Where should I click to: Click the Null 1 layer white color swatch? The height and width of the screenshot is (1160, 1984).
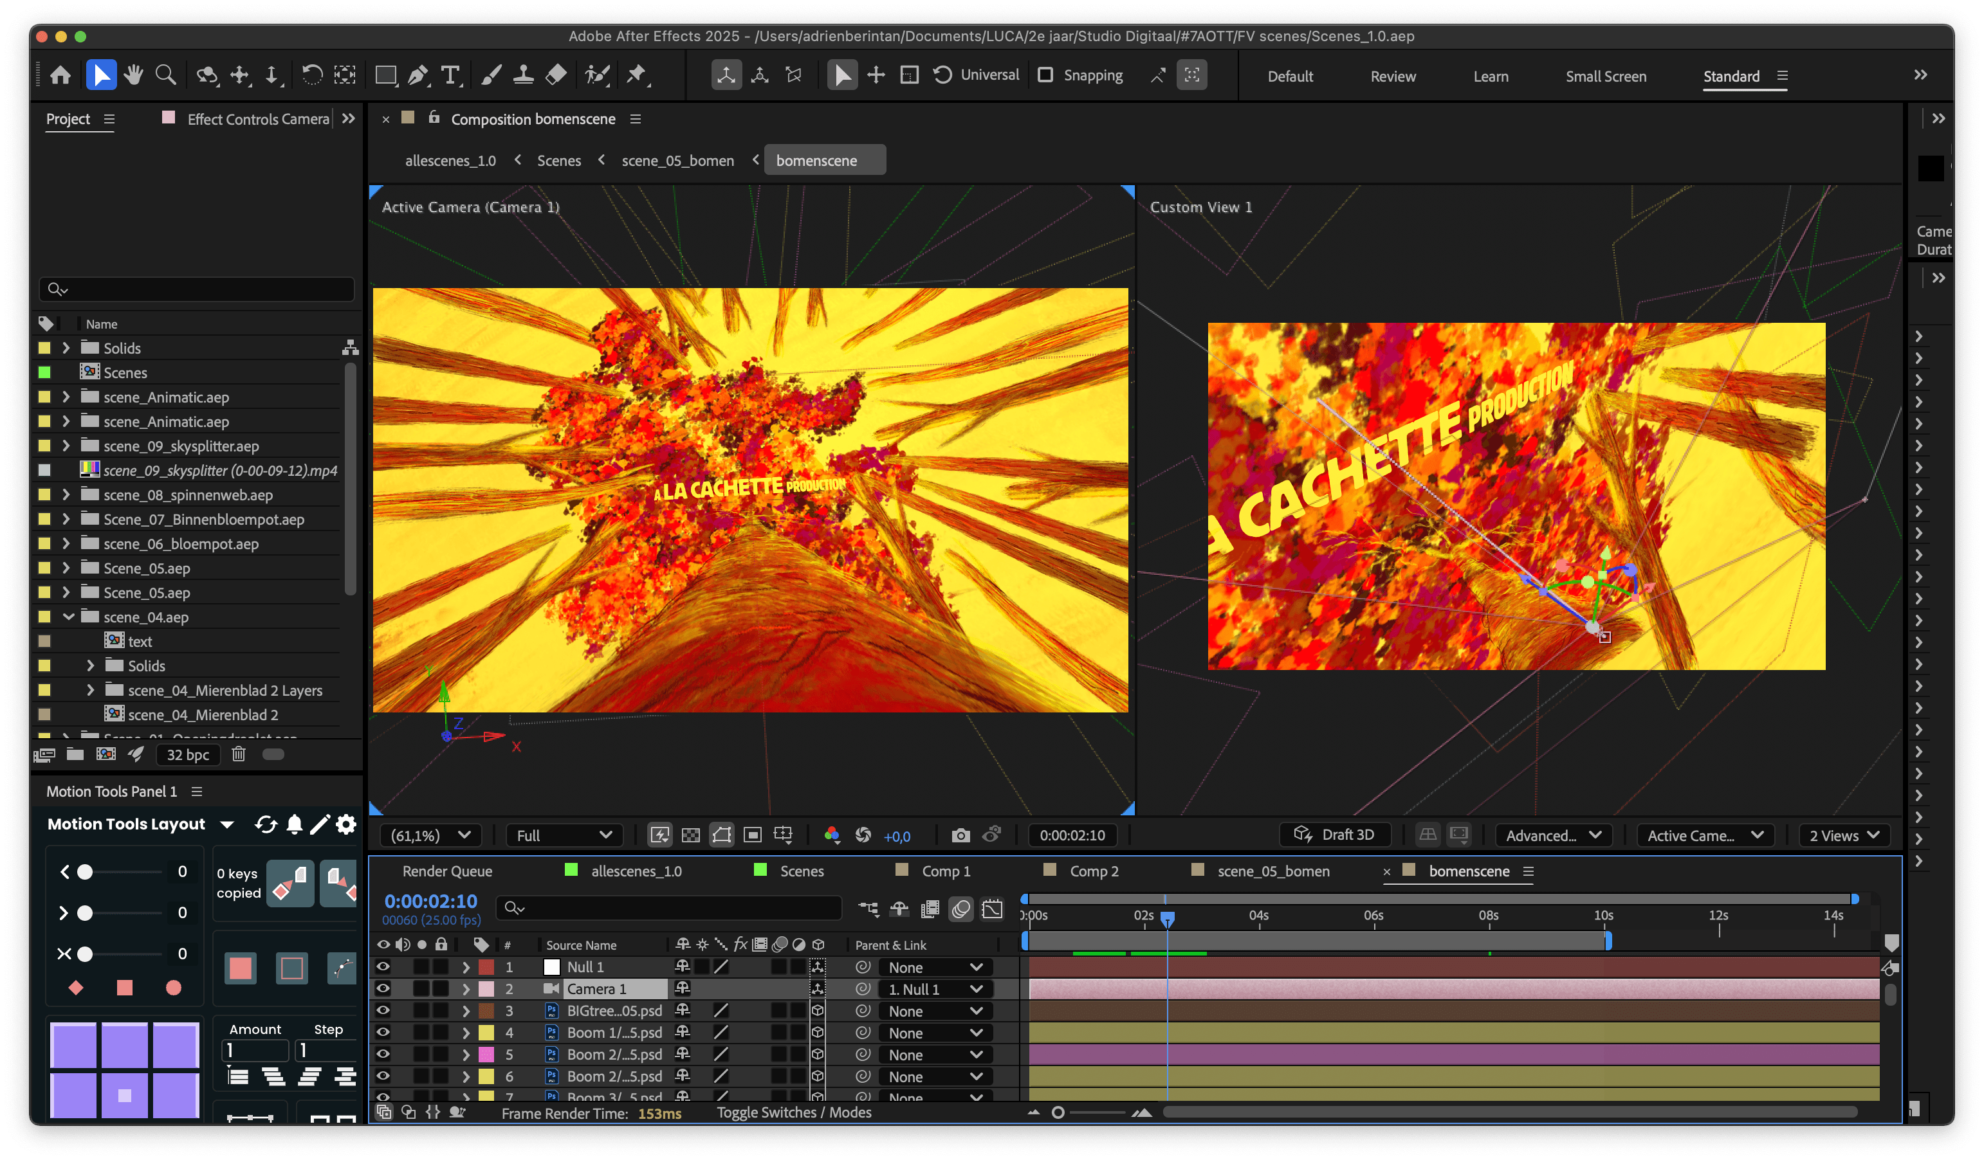(x=552, y=967)
